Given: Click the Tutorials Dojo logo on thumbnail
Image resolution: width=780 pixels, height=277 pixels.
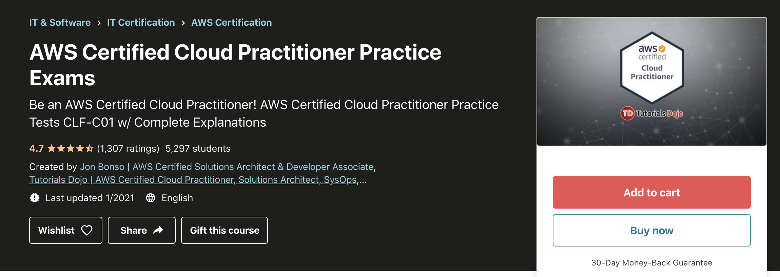Looking at the screenshot, I should click(651, 113).
